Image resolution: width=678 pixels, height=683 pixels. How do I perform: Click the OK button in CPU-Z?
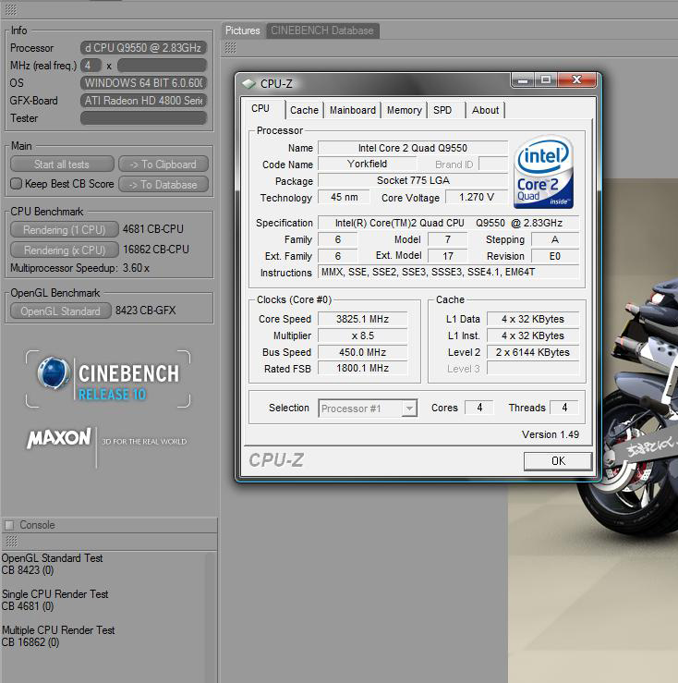(558, 461)
